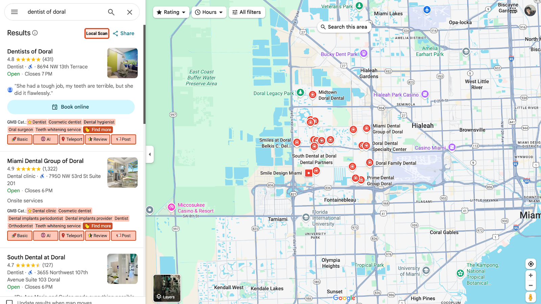Screen dimensions: 541x304
Task: Click Basic button for Dentists of Doral
Action: tap(20, 139)
